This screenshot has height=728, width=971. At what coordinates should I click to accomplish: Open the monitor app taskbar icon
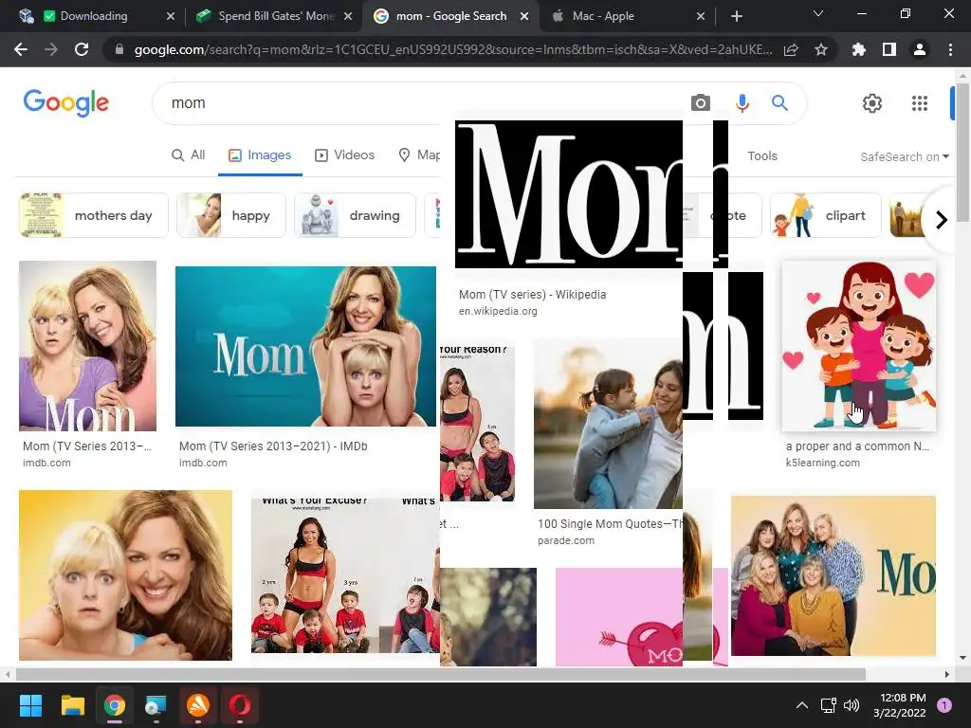pos(156,705)
